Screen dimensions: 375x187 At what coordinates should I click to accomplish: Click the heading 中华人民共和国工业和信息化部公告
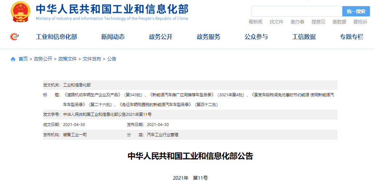[x=190, y=156]
